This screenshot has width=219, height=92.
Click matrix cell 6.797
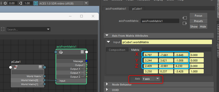pyautogui.click(x=151, y=55)
